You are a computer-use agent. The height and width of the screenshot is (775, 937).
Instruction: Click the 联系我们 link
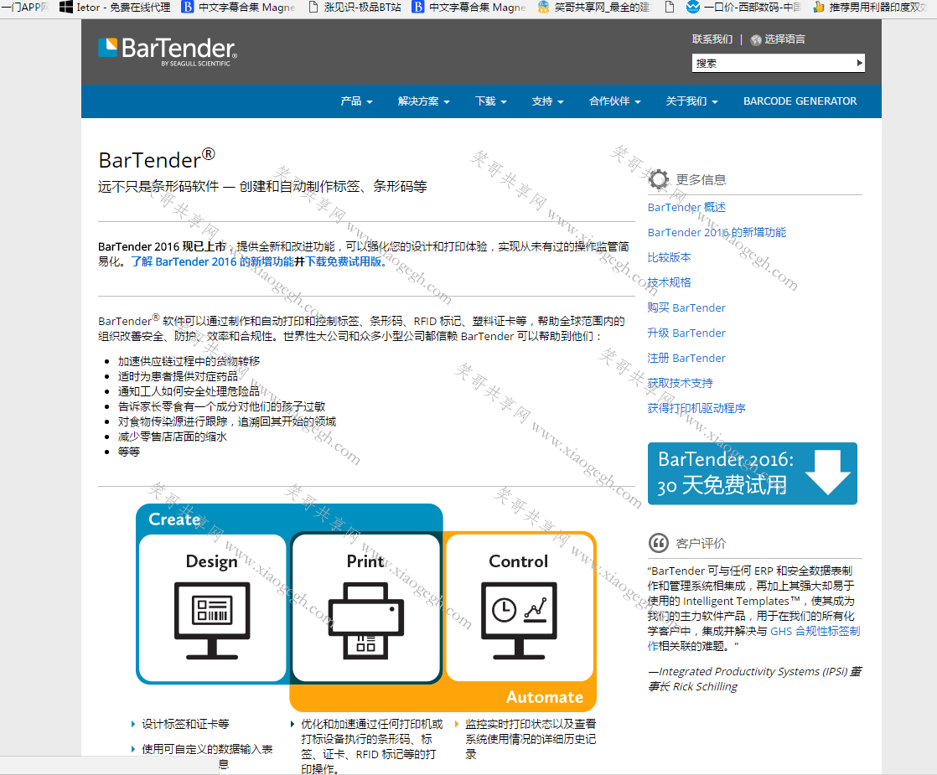(712, 39)
